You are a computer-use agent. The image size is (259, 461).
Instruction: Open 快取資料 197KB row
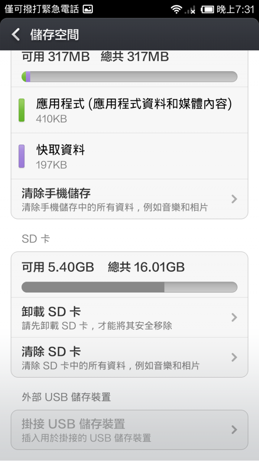click(129, 156)
